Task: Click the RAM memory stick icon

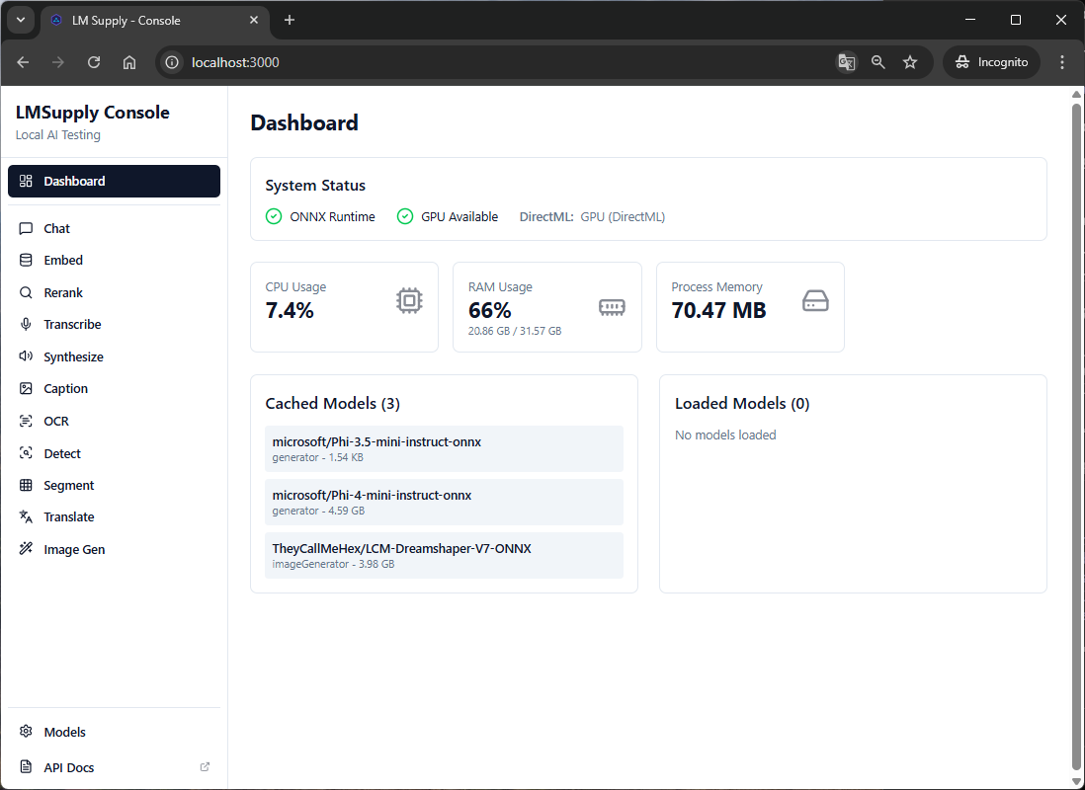Action: [x=612, y=307]
